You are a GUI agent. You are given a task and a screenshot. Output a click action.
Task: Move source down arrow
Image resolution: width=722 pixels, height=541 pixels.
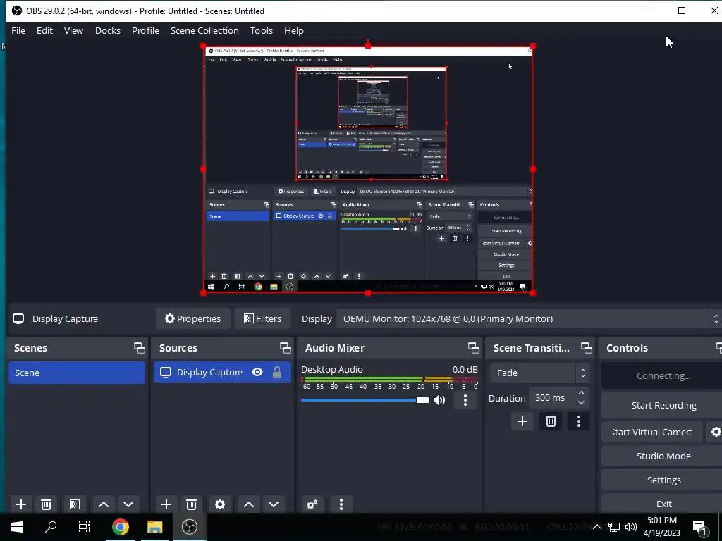[274, 504]
